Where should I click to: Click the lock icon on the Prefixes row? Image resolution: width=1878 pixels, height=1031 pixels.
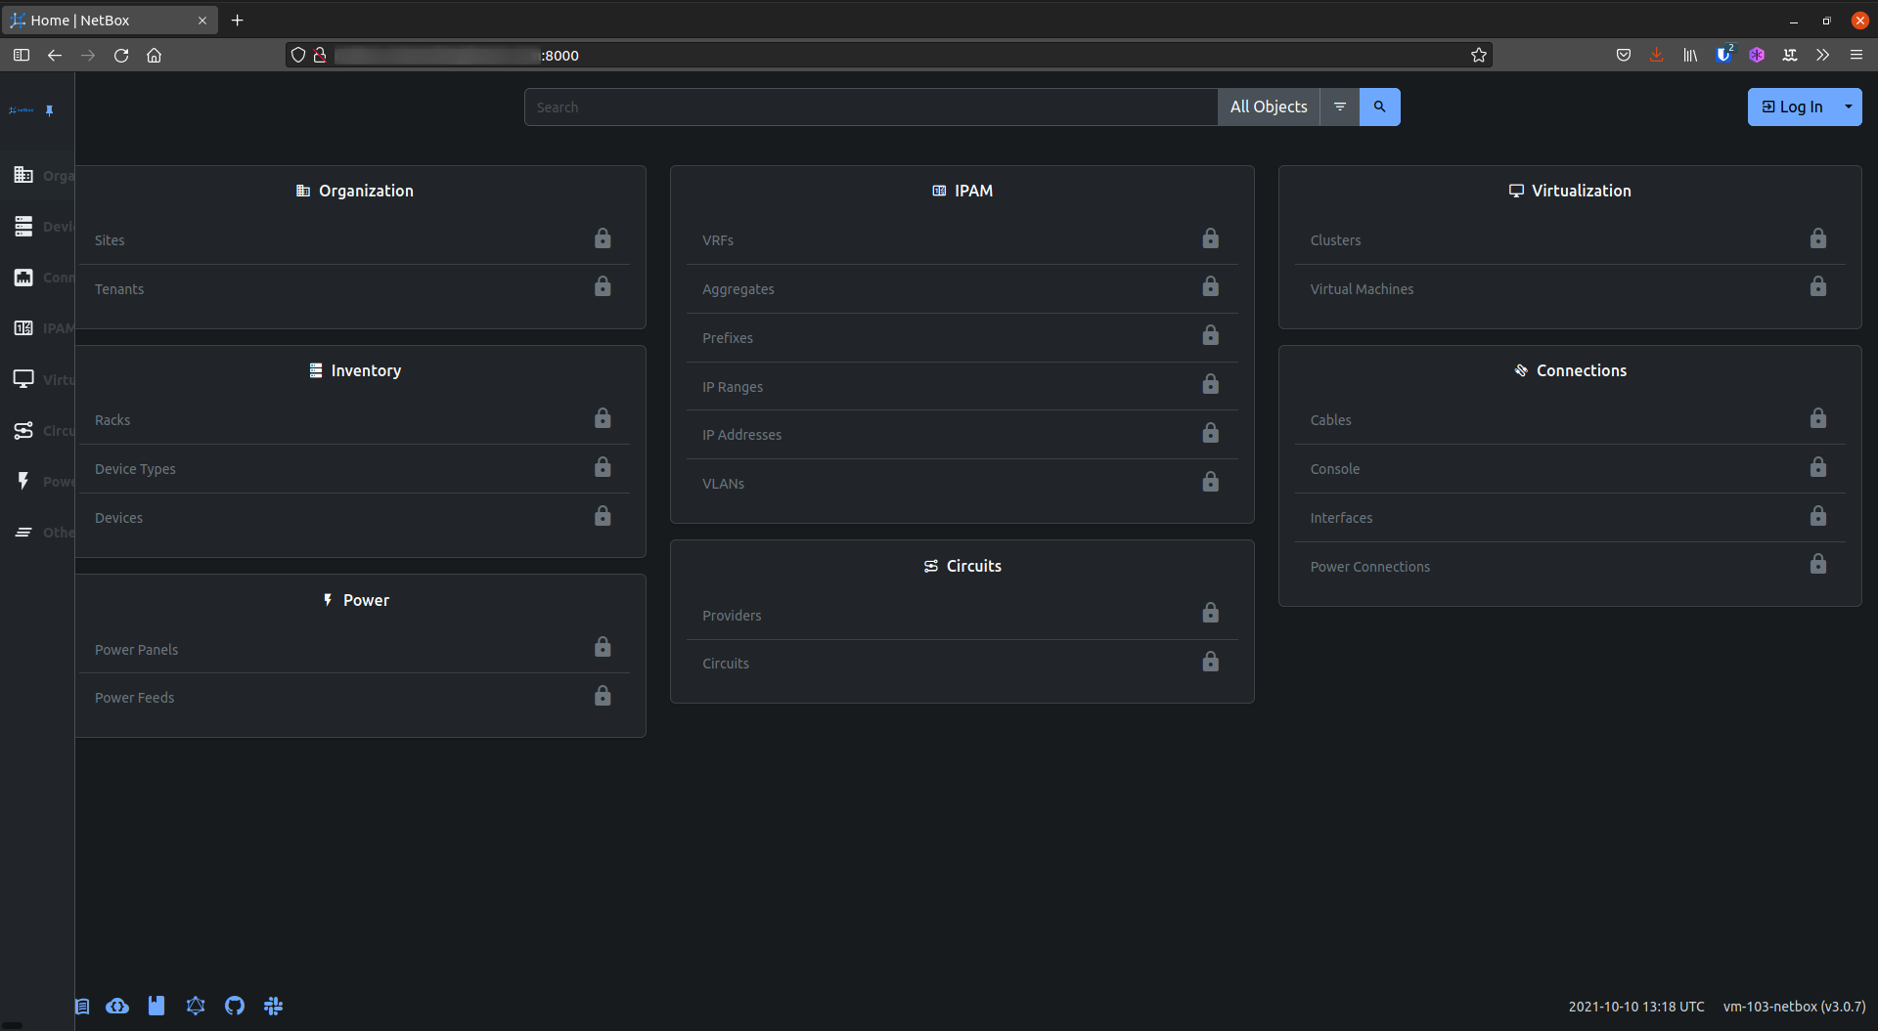point(1210,335)
